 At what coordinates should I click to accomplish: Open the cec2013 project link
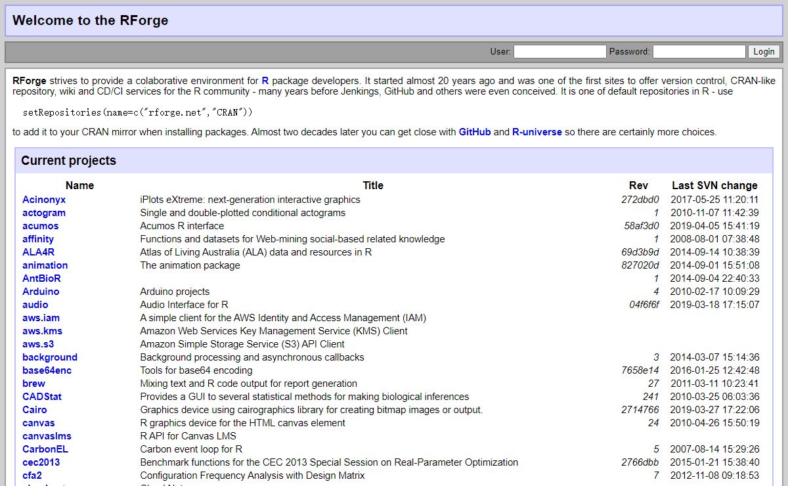tap(41, 462)
